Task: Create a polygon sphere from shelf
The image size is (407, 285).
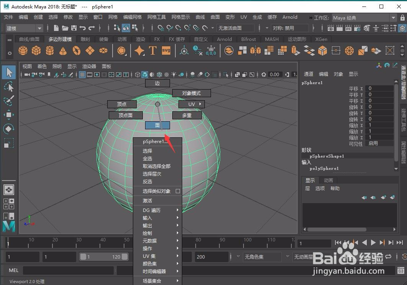Action: pyautogui.click(x=23, y=50)
